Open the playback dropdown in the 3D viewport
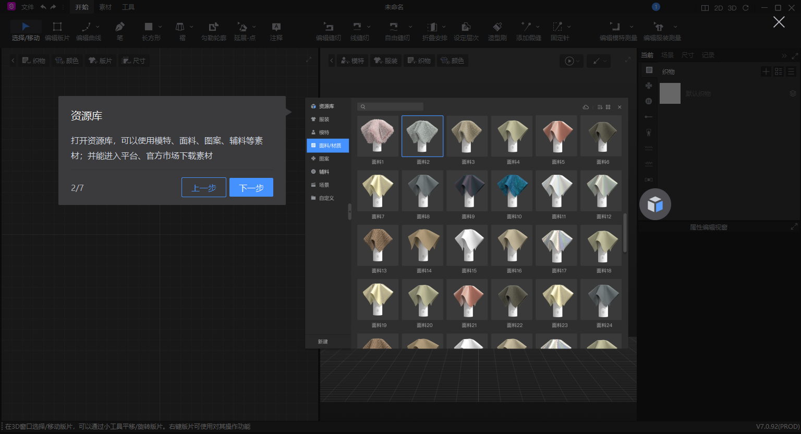 click(x=577, y=61)
